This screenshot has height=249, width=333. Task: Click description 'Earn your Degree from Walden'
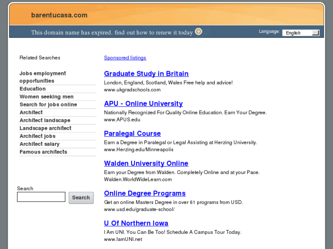point(182,172)
